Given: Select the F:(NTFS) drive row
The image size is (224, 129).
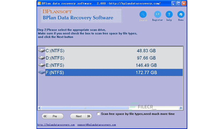Looking at the screenshot, I should coord(110,72).
